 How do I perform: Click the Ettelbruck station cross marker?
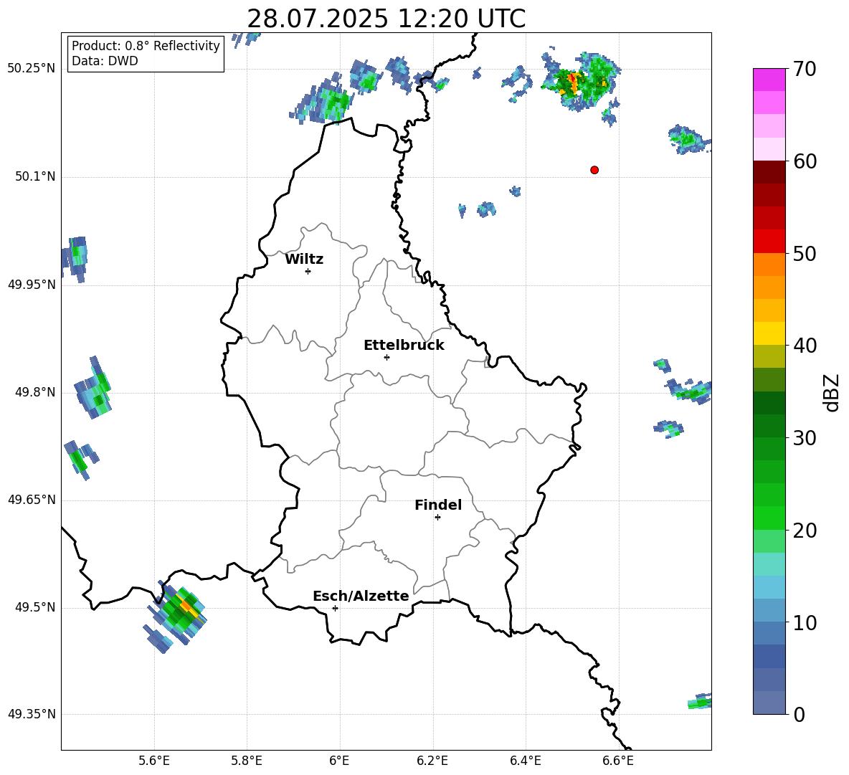(386, 357)
